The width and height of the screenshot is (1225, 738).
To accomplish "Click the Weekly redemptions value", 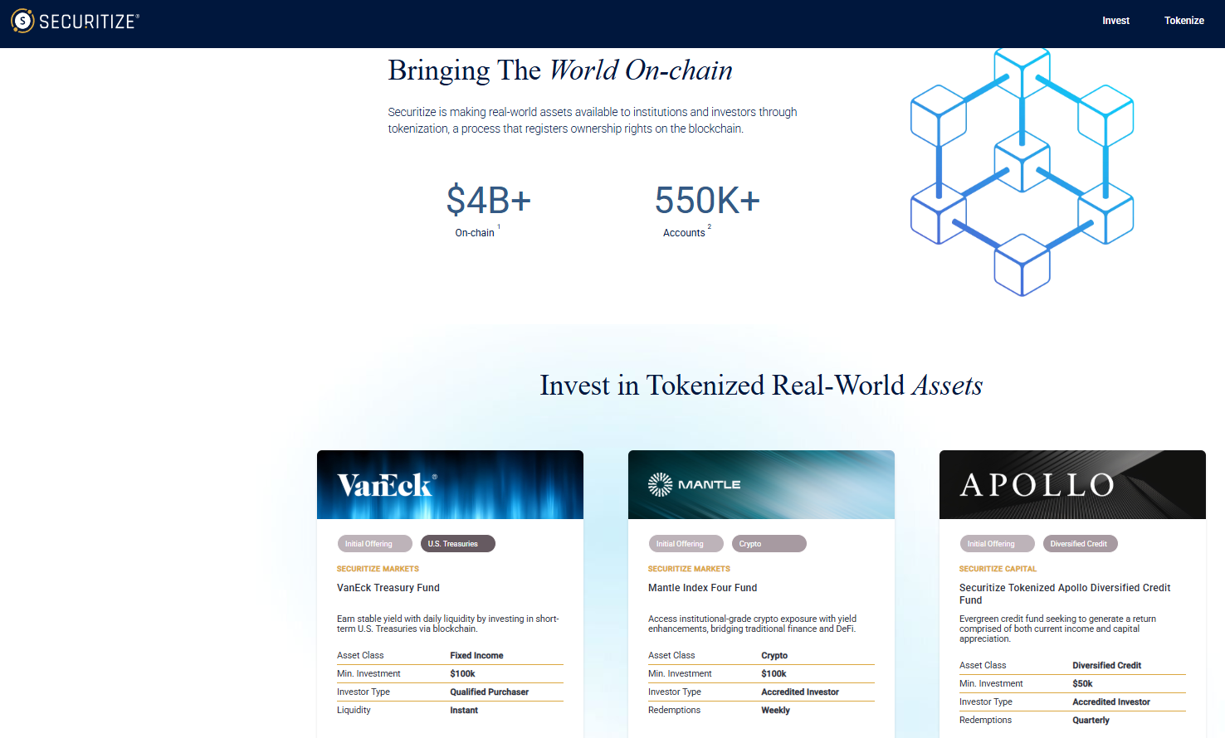I will (775, 710).
